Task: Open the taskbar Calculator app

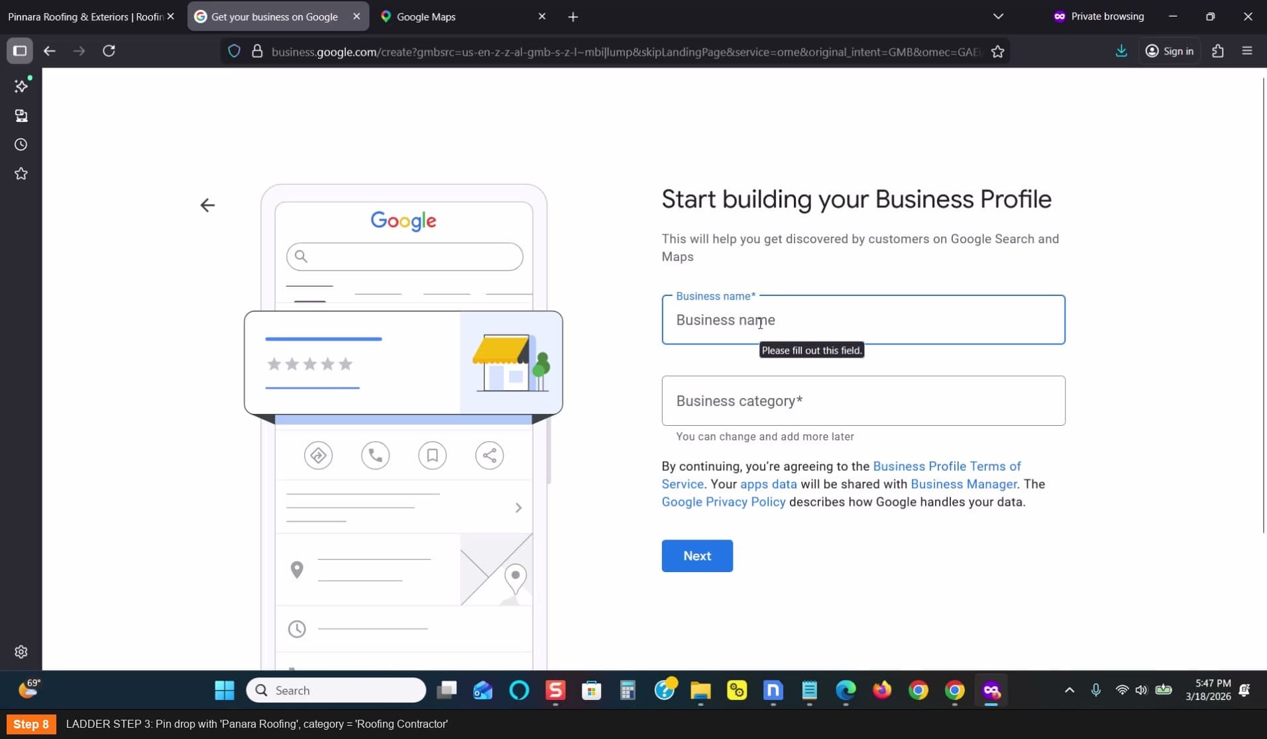Action: (x=628, y=691)
